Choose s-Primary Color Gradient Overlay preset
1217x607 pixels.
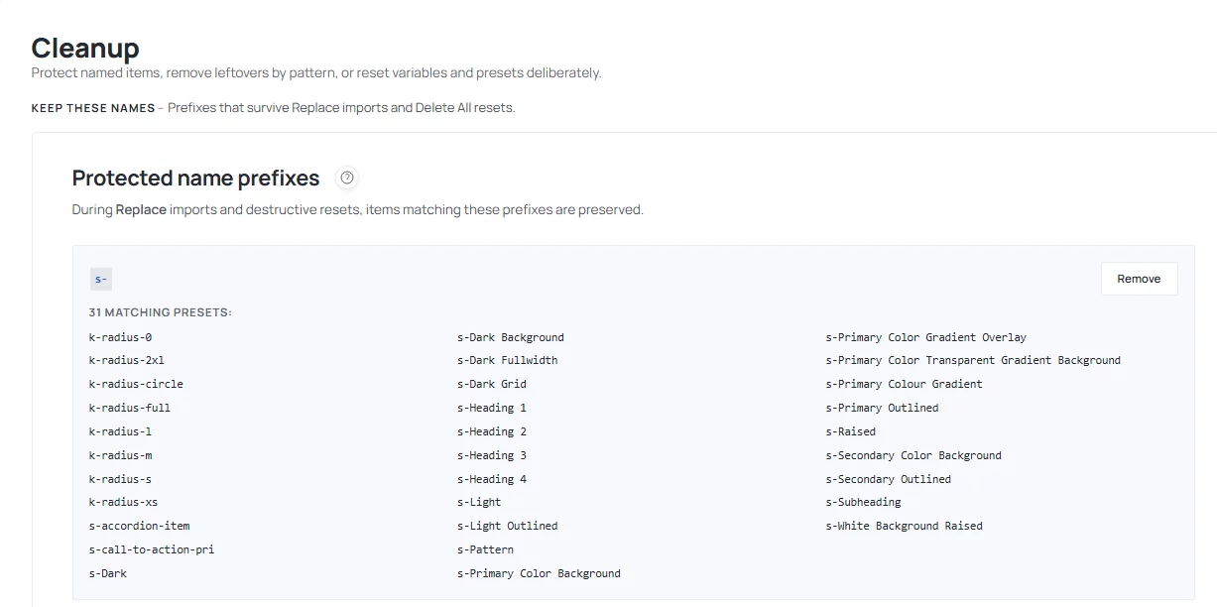(x=926, y=337)
